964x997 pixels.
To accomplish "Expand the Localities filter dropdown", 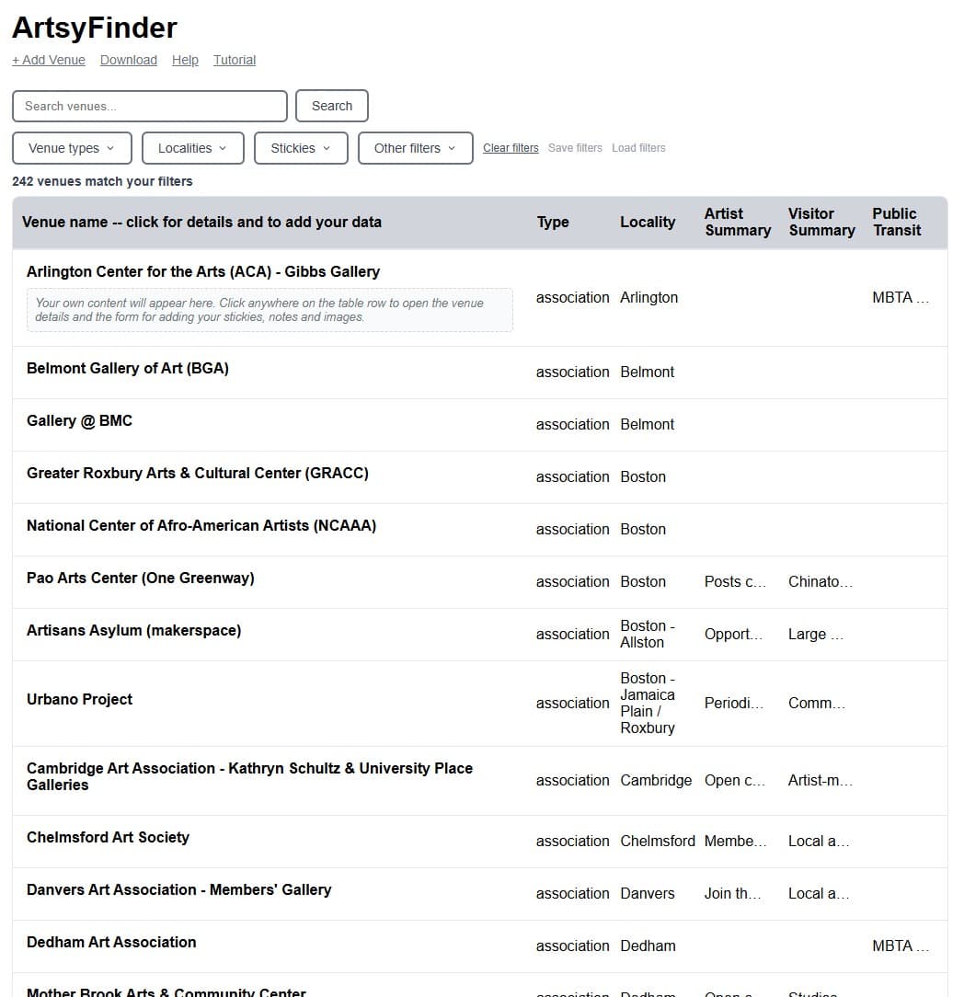I will 192,147.
